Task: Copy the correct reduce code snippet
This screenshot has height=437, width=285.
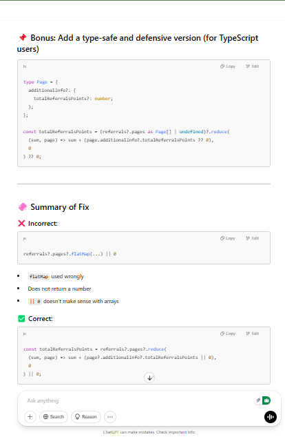Action: point(228,333)
